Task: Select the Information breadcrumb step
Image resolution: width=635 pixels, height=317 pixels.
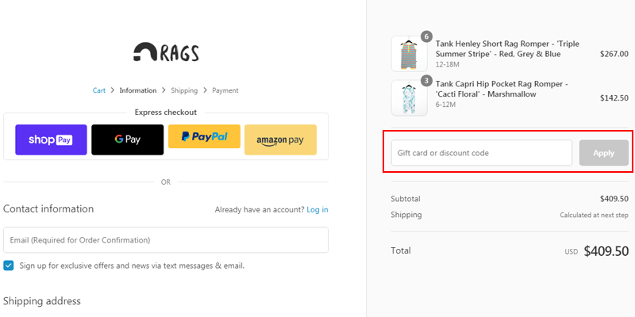Action: [137, 90]
